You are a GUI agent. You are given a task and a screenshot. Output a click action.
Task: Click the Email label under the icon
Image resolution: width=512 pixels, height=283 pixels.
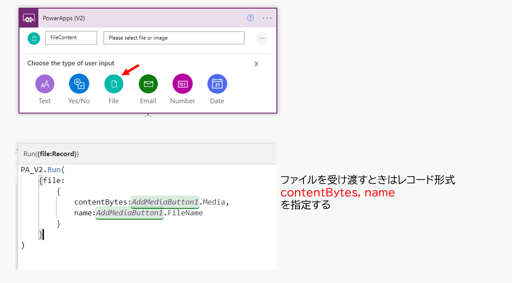click(x=148, y=101)
